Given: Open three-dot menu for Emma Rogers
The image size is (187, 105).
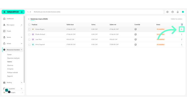Looking at the screenshot, I should (x=181, y=29).
